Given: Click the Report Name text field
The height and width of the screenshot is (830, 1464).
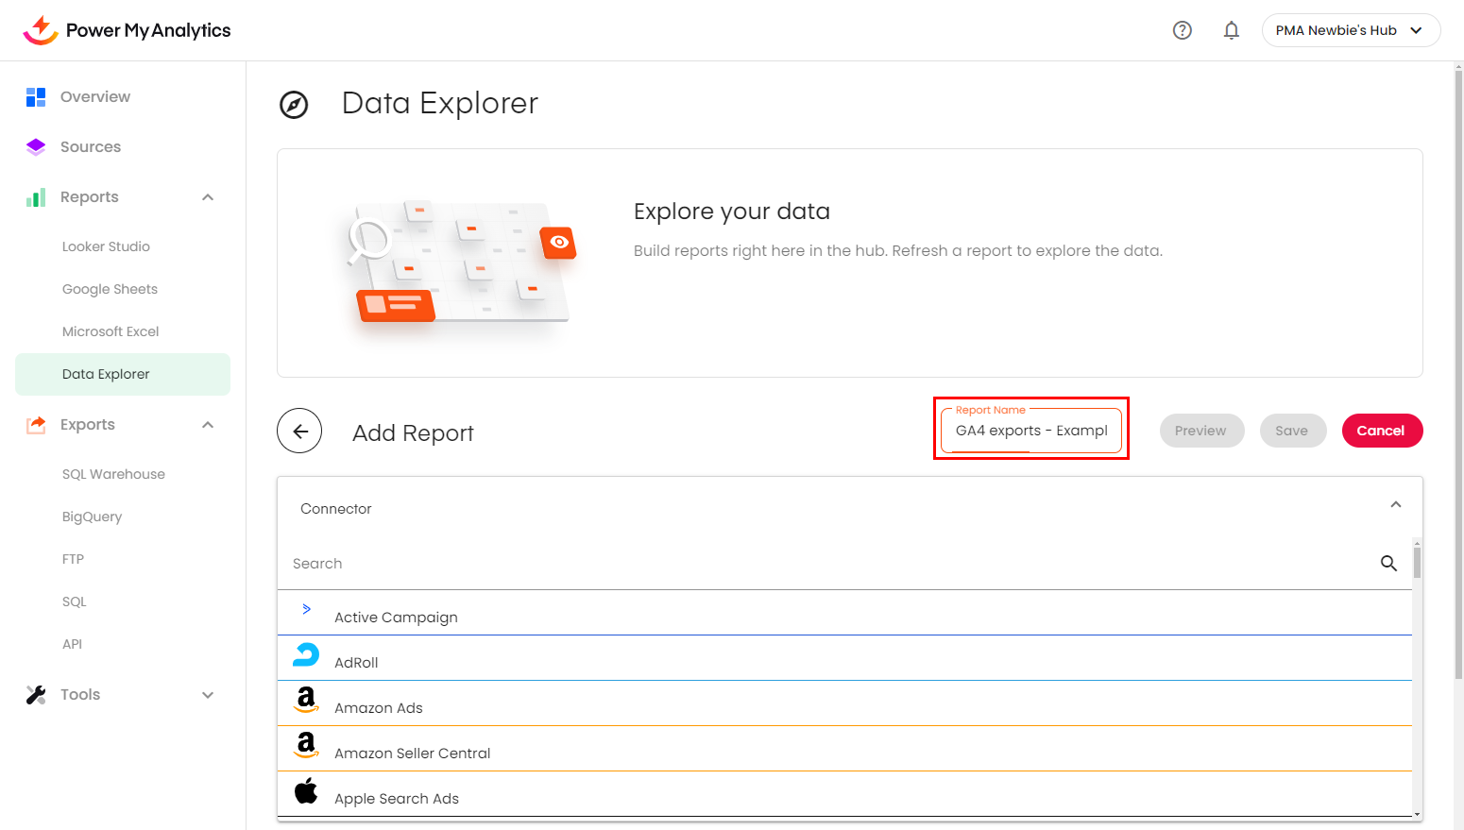Looking at the screenshot, I should [1030, 431].
